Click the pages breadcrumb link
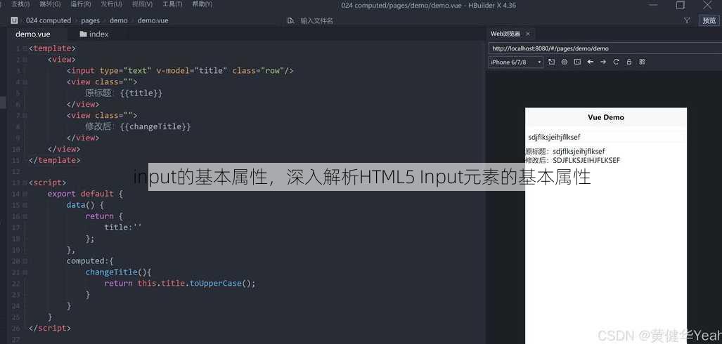Image resolution: width=722 pixels, height=344 pixels. tap(90, 20)
